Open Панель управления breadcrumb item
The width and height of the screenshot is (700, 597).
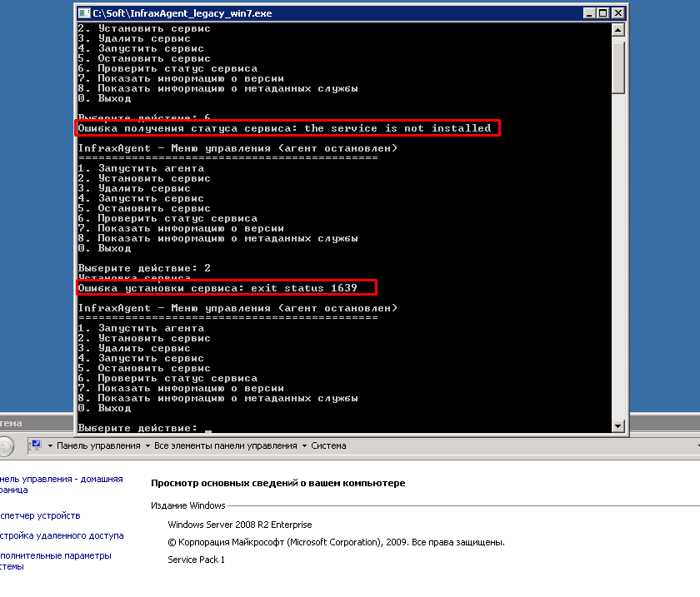click(x=98, y=445)
